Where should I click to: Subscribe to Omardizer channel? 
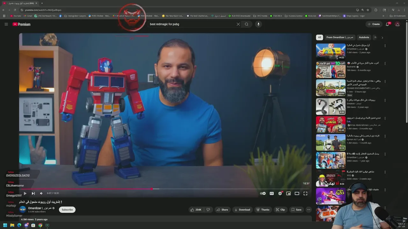(67, 210)
